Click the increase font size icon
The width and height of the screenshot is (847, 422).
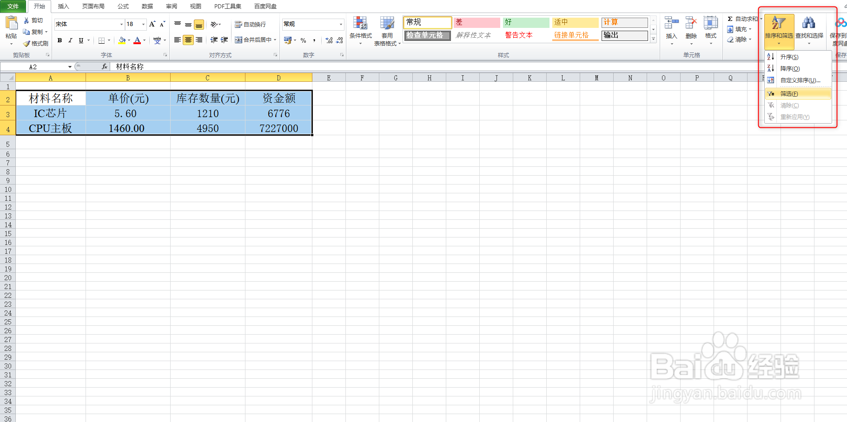point(152,24)
